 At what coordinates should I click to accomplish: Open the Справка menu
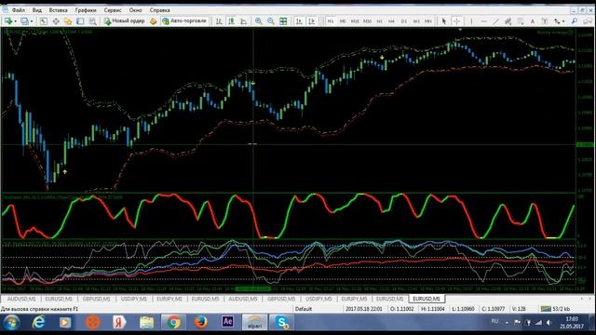click(x=159, y=10)
